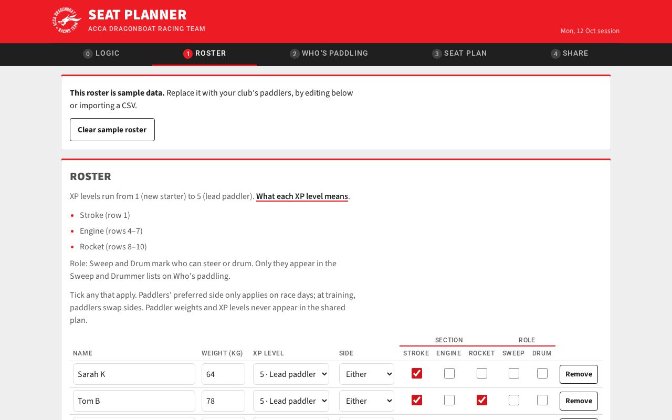Tick Engine for Sarah K
The image size is (672, 420).
click(x=449, y=373)
